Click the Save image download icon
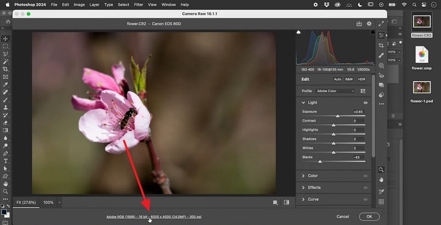Screen dimensions: 441x225 point(359,24)
